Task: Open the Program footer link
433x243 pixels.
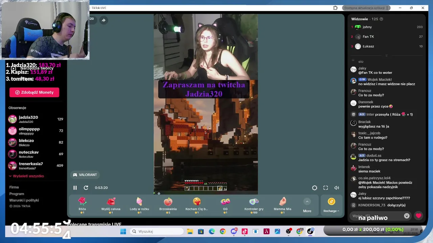Action: tap(17, 194)
